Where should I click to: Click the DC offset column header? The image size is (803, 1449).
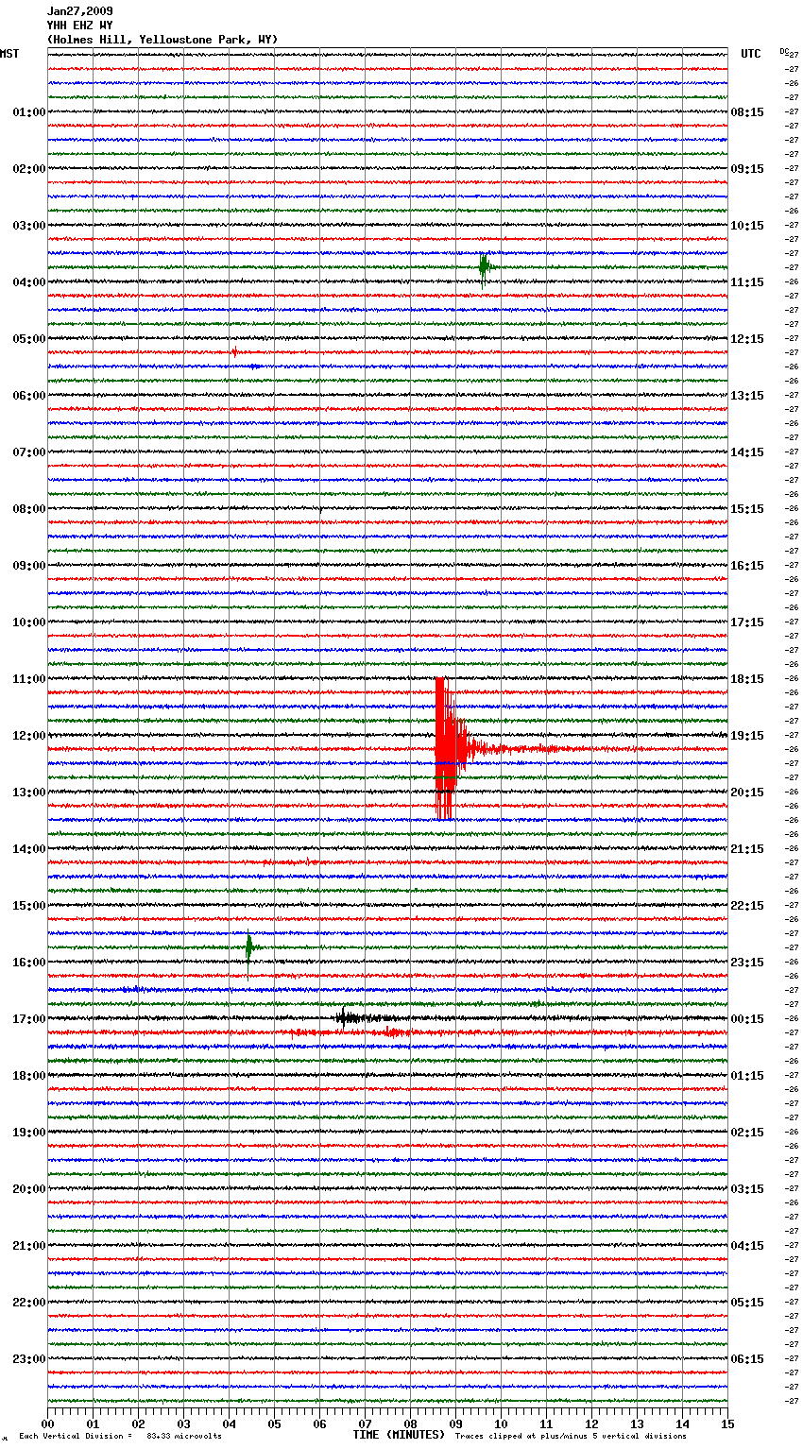[784, 51]
